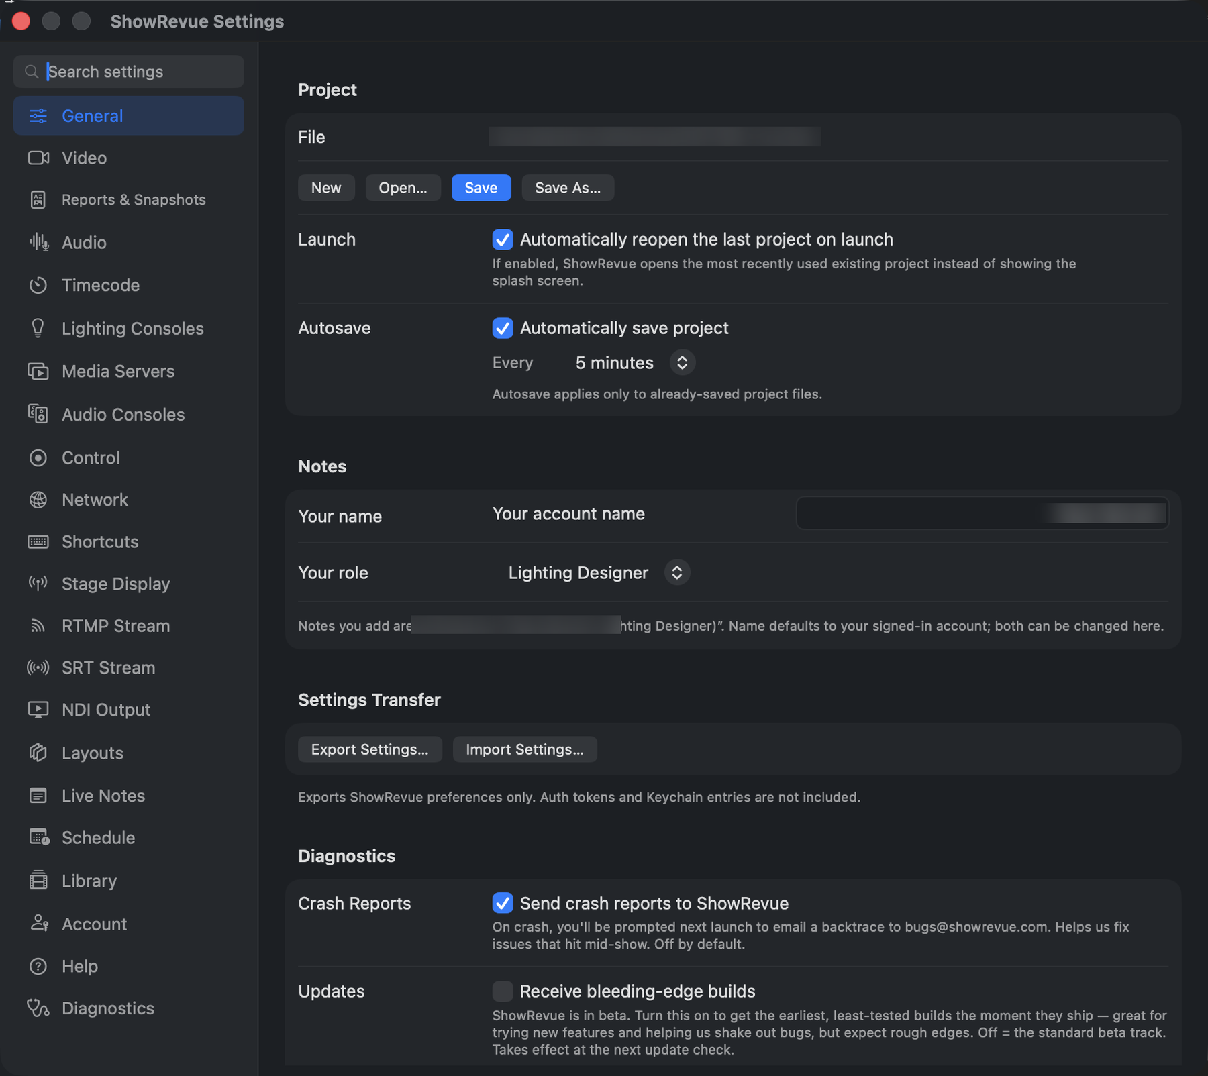The image size is (1208, 1076).
Task: Open the Control settings label
Action: pyautogui.click(x=91, y=458)
